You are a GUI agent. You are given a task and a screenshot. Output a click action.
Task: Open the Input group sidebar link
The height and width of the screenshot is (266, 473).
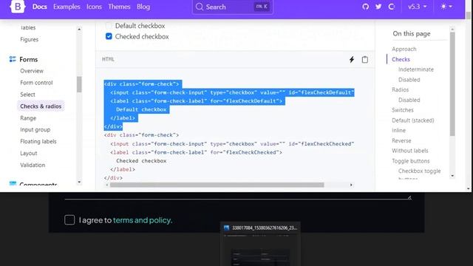35,130
